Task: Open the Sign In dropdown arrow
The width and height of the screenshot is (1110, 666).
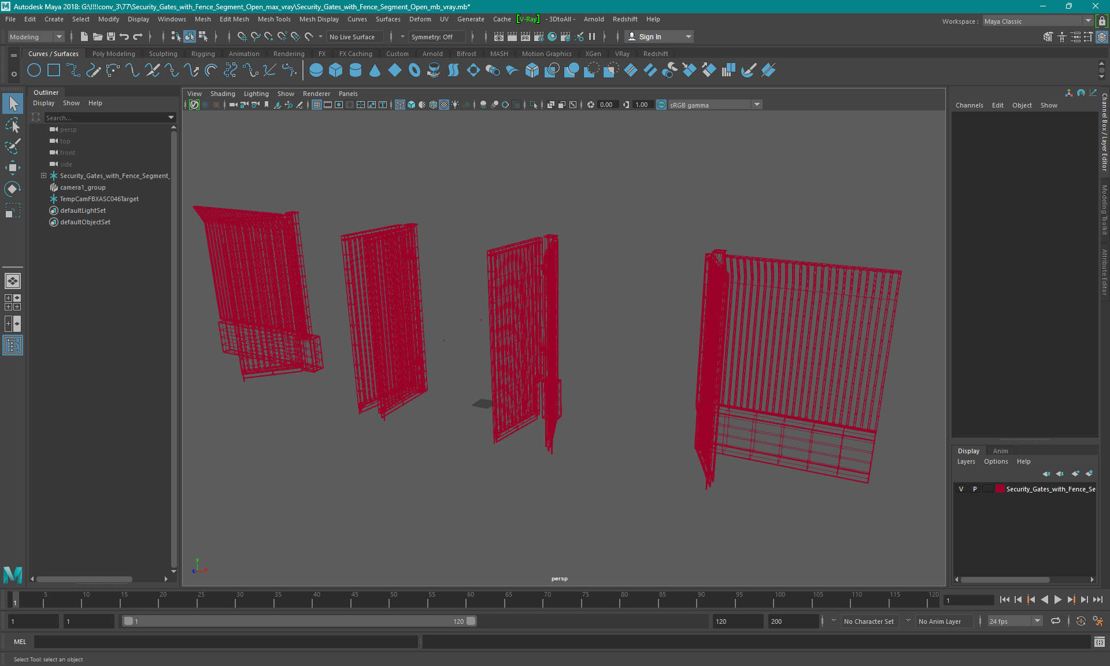Action: [689, 37]
